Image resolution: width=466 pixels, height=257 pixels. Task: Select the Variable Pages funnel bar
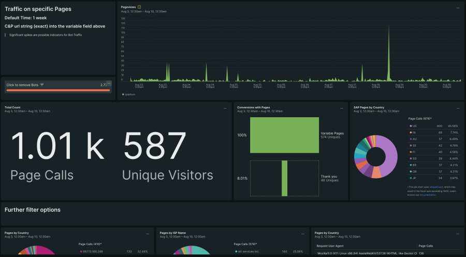284,135
